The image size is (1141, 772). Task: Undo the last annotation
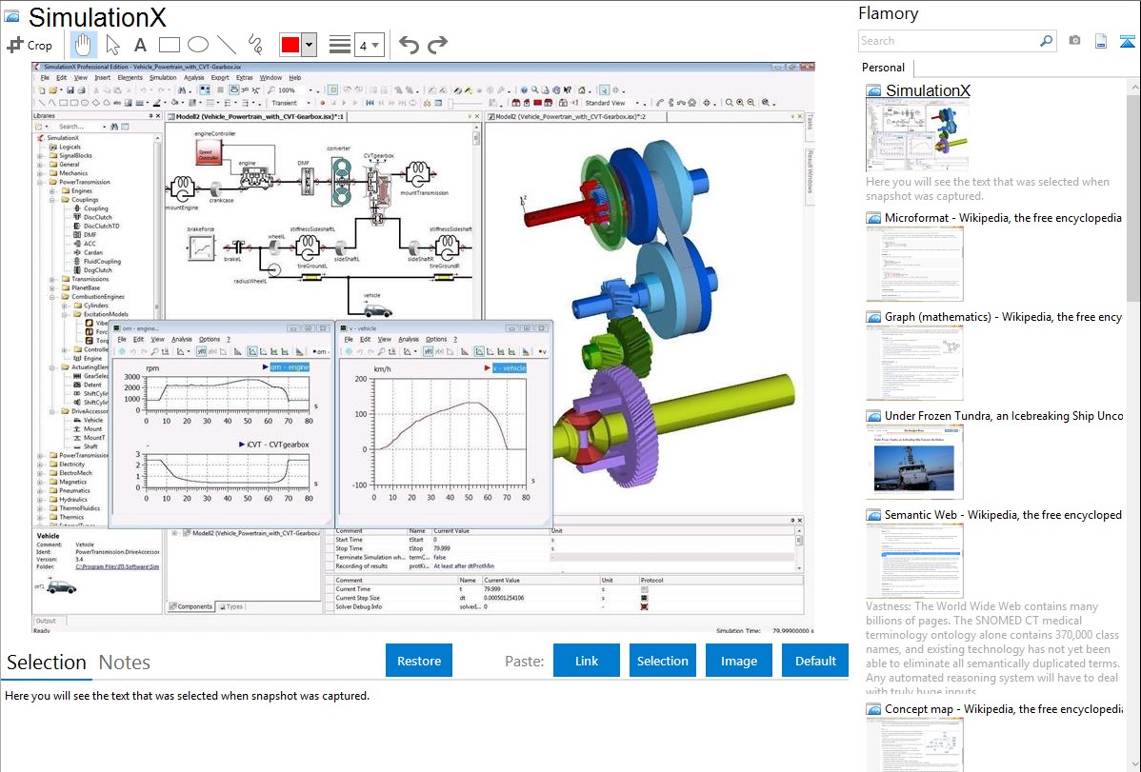pyautogui.click(x=409, y=45)
